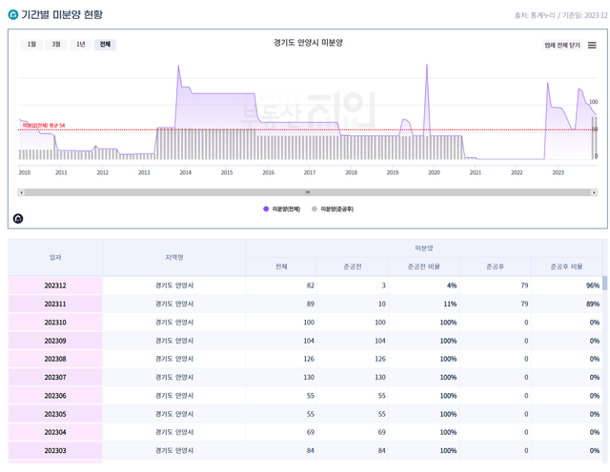Click the table vertical scrollbar thumb
This screenshot has width=610, height=472.
pyautogui.click(x=604, y=284)
